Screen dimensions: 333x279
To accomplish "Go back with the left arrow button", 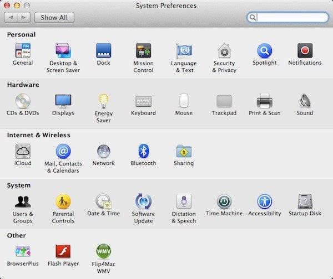I will pyautogui.click(x=11, y=17).
